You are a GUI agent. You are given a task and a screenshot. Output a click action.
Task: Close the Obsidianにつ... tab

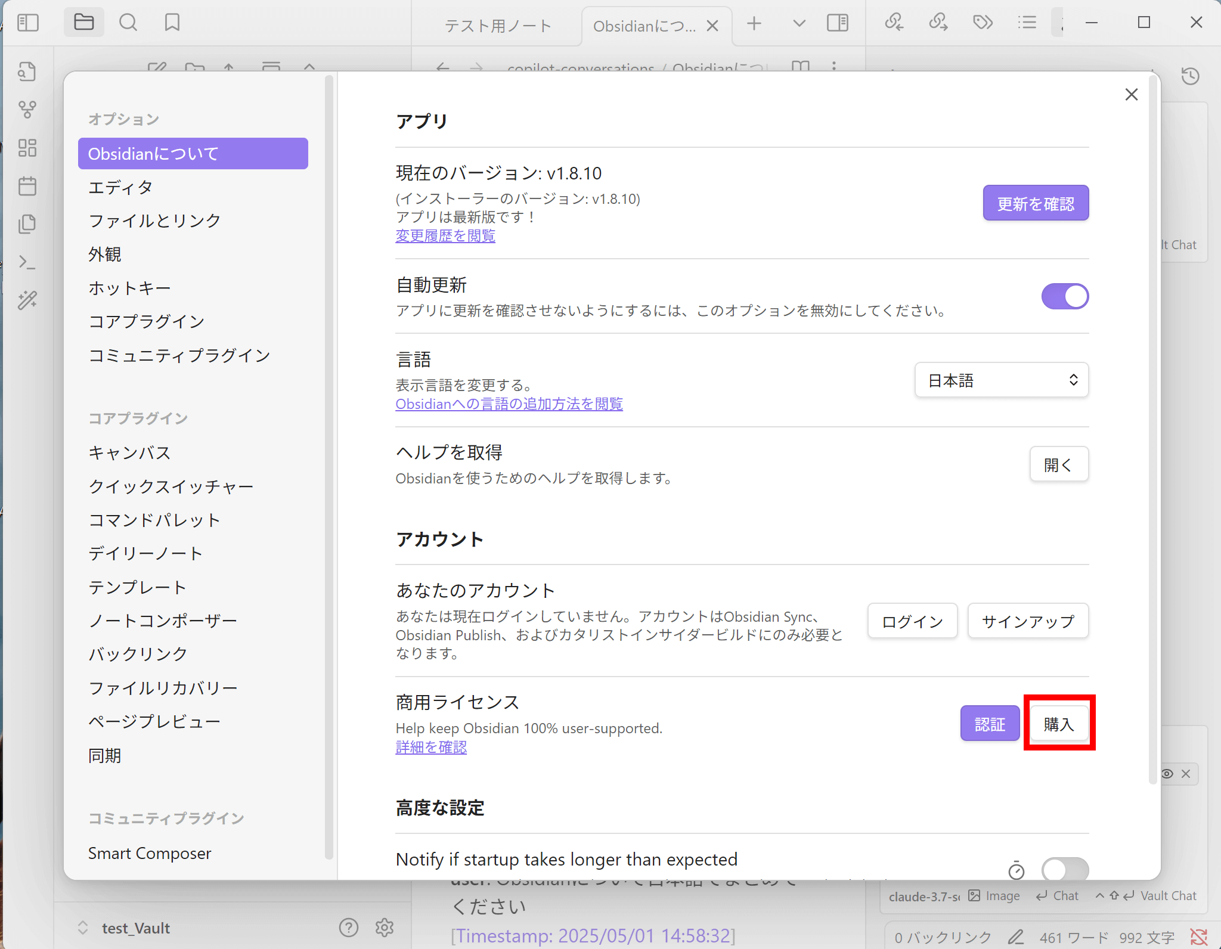click(x=712, y=26)
